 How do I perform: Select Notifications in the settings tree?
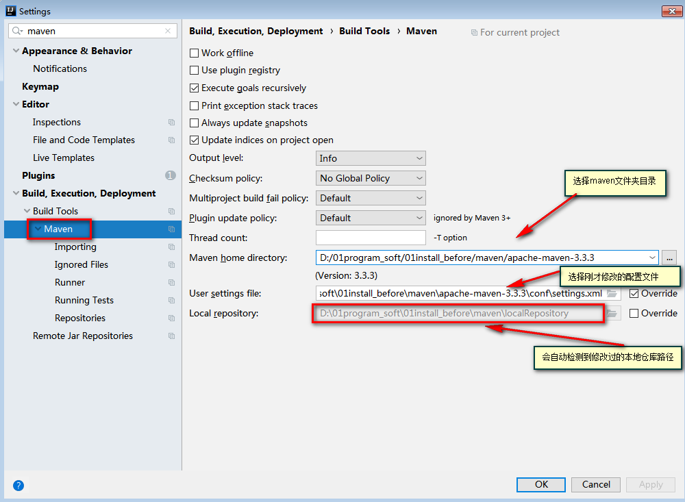pyautogui.click(x=60, y=69)
